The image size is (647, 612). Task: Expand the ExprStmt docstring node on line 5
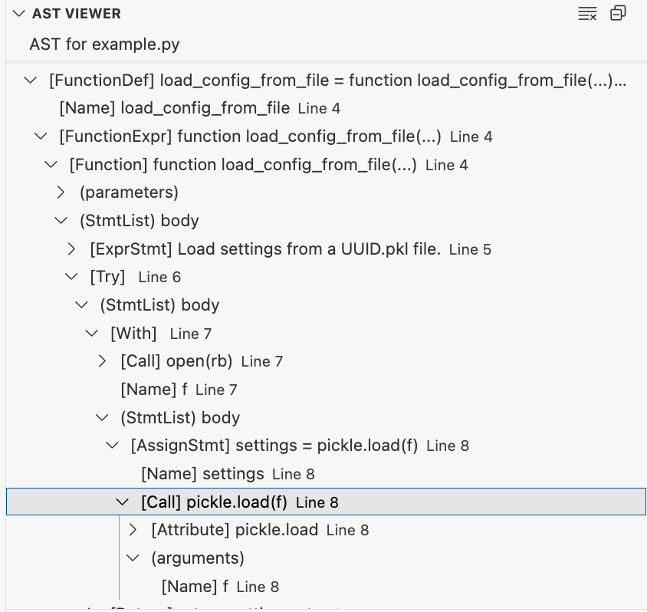(71, 248)
